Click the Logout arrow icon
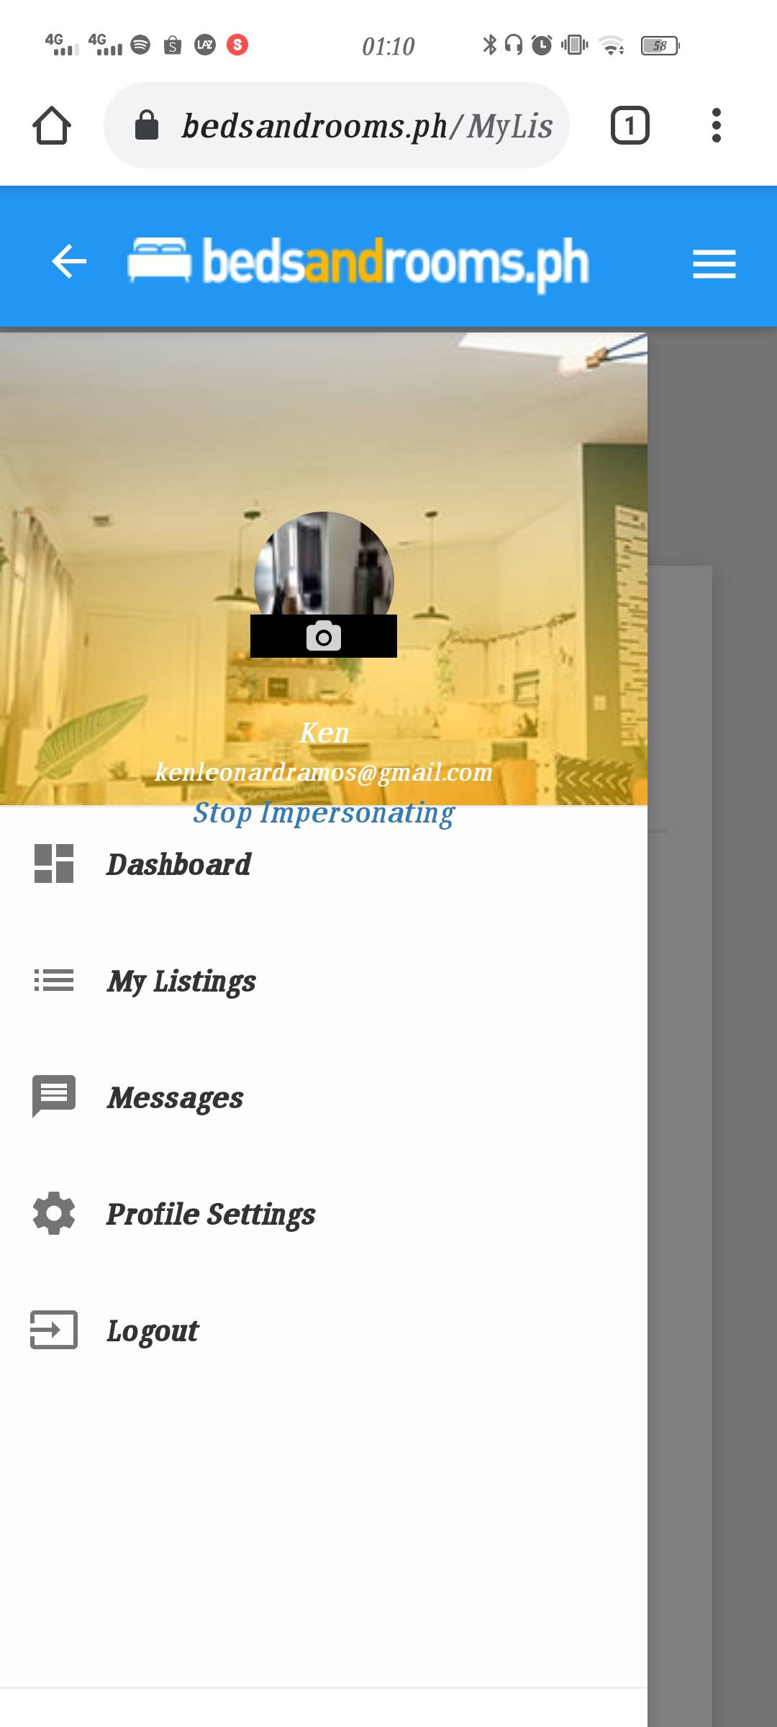777x1727 pixels. 54,1330
